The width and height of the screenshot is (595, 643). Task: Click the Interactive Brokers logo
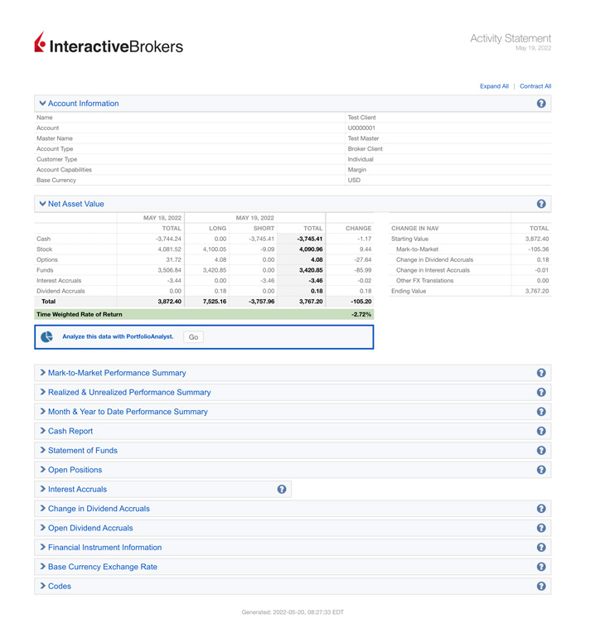click(x=109, y=44)
